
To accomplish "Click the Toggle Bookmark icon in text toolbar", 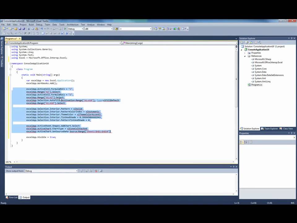I will [43, 33].
